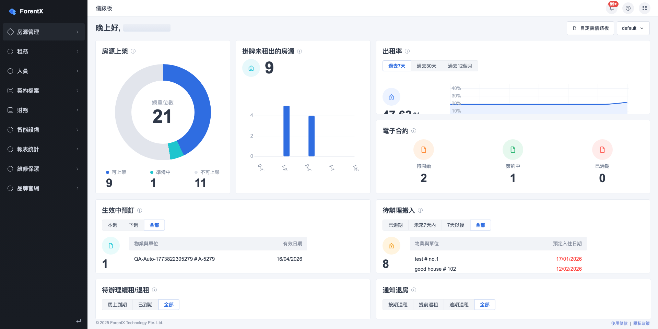658x329 pixels.
Task: Click info icon beside 通知退房
Action: [414, 290]
